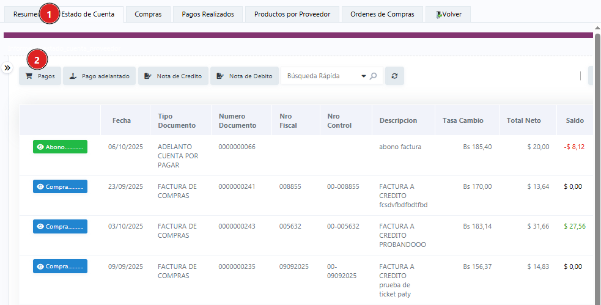Screen dimensions: 601x305
Task: Open the Pago adelantado option
Action: 99,76
